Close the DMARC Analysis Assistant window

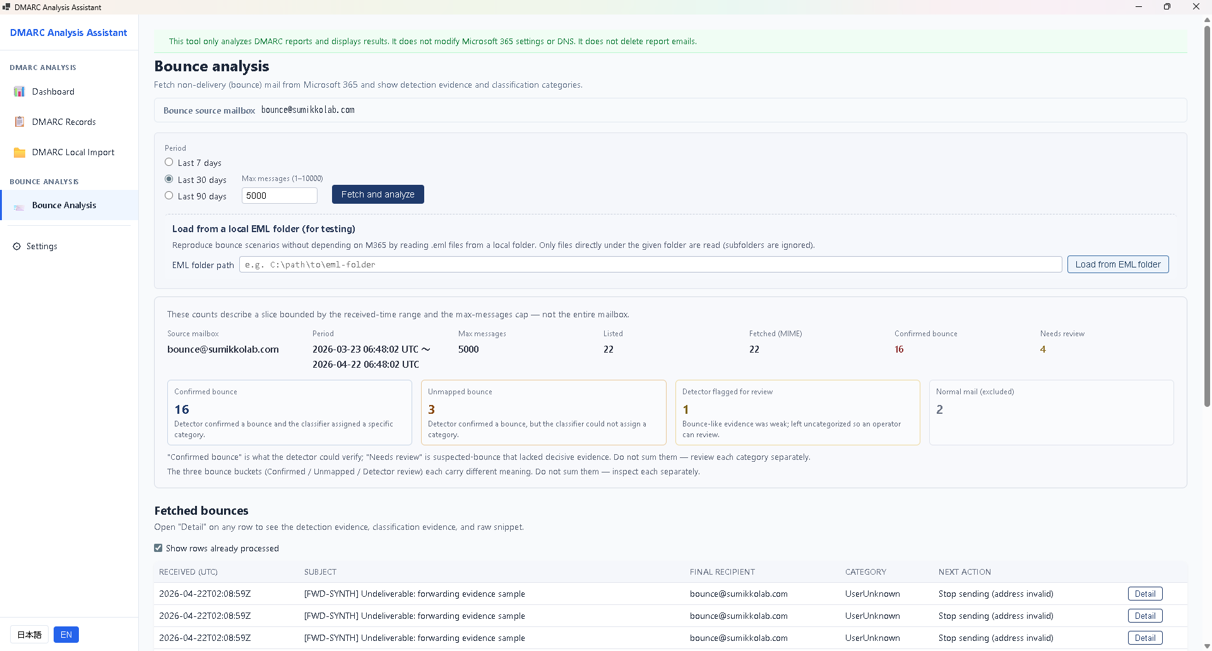click(1196, 7)
